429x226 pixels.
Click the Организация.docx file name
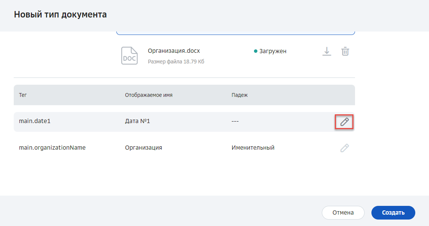[174, 51]
